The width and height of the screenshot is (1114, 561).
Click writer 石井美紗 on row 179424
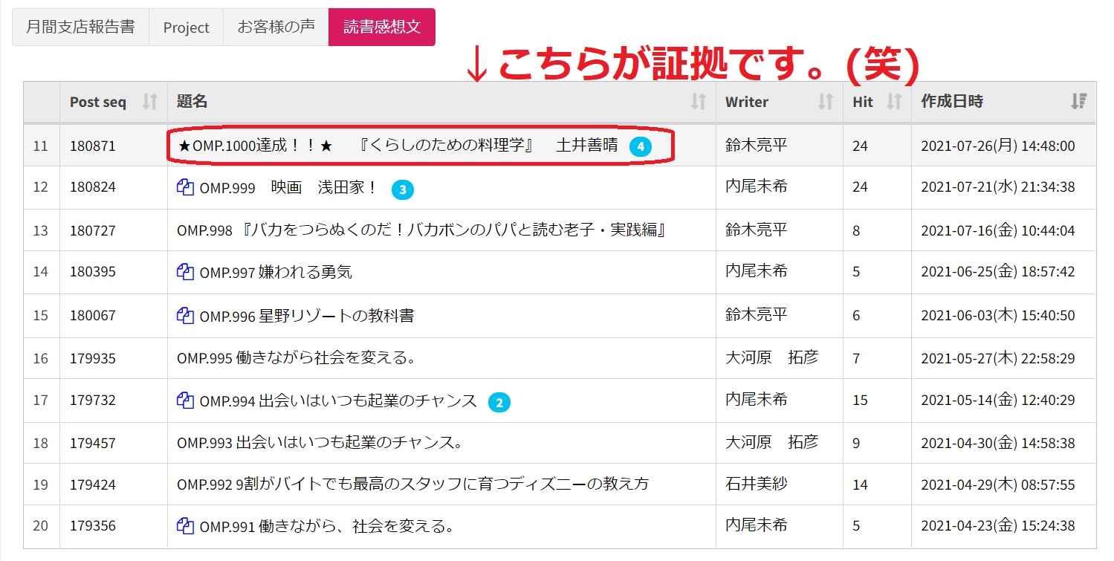click(756, 484)
